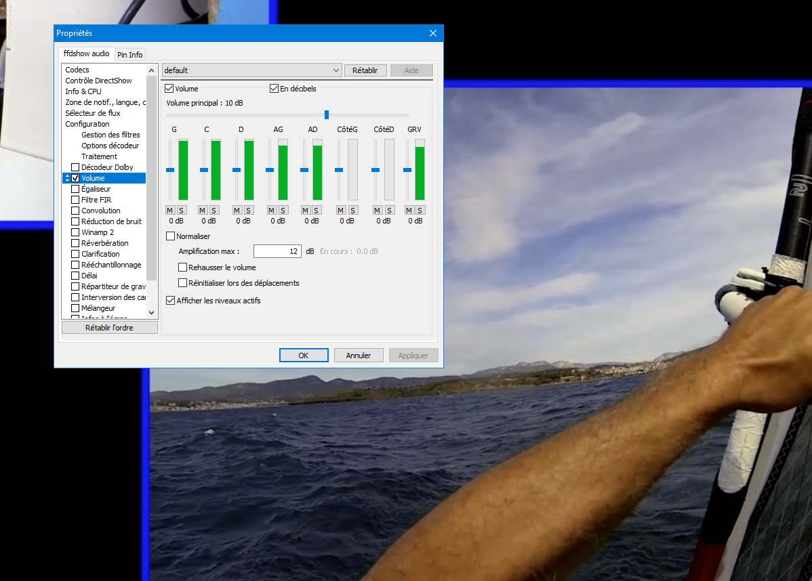Click the filter list scroll-down arrow

click(151, 312)
